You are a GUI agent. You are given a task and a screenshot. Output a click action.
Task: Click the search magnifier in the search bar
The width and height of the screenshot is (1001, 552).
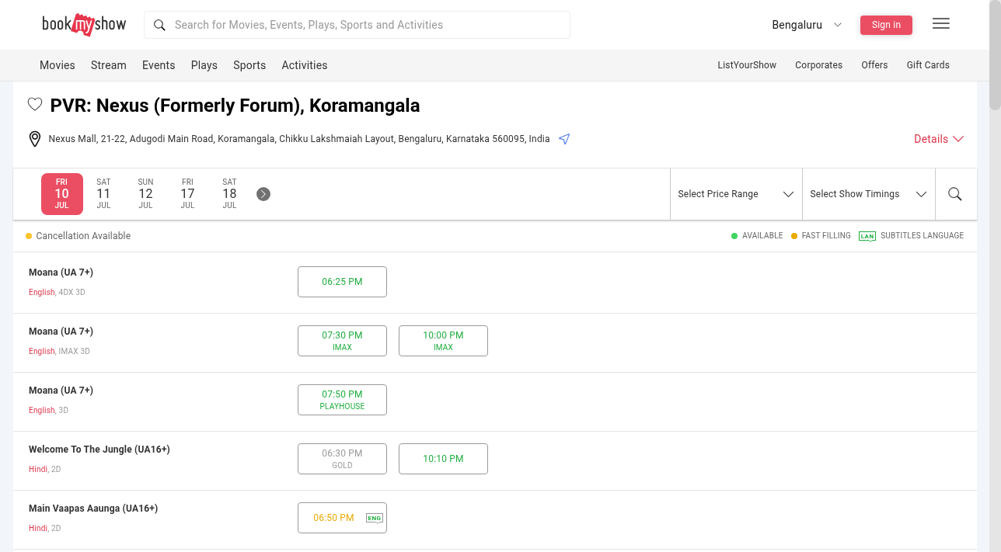tap(159, 25)
